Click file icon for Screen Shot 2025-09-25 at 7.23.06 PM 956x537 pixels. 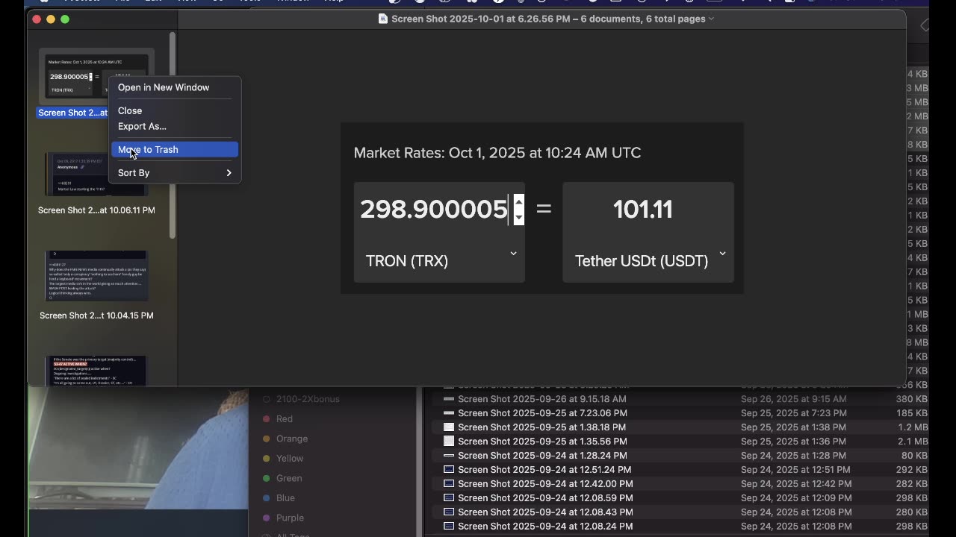pyautogui.click(x=449, y=413)
